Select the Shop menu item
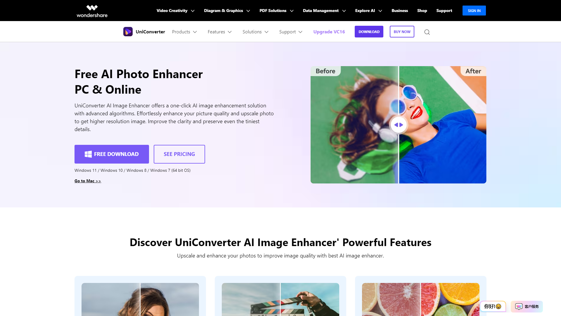The image size is (561, 316). tap(422, 11)
